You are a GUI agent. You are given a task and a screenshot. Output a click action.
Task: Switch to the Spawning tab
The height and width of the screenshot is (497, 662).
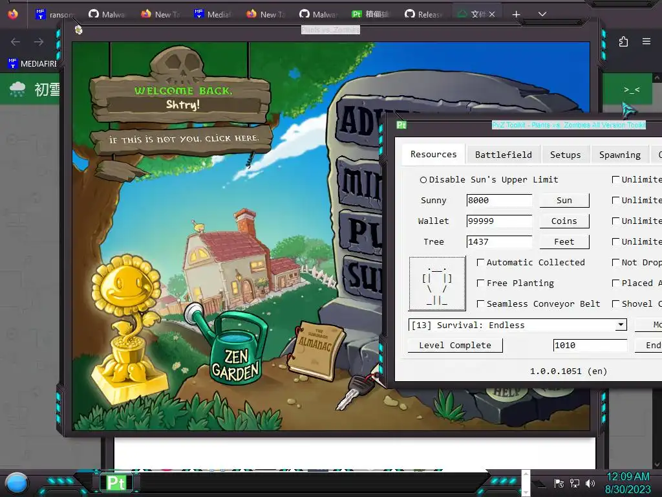pos(620,155)
